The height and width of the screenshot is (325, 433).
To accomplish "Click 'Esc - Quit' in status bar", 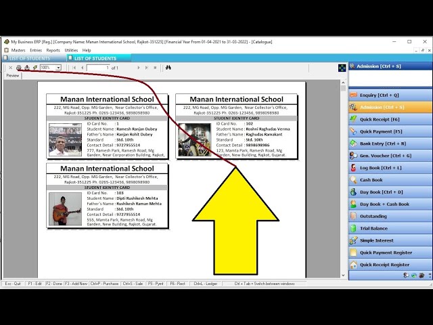I will (x=13, y=284).
